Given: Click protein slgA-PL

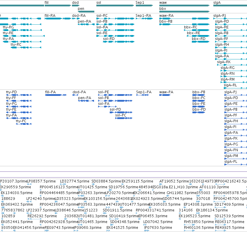Looking at the screenshot, I should (236, 165).
